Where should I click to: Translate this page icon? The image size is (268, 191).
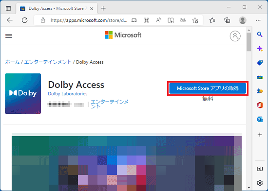[183, 20]
